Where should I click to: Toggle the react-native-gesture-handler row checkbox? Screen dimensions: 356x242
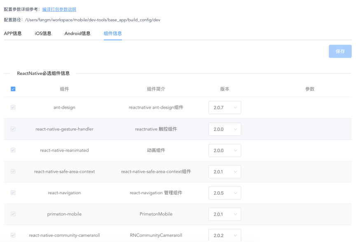coord(13,129)
